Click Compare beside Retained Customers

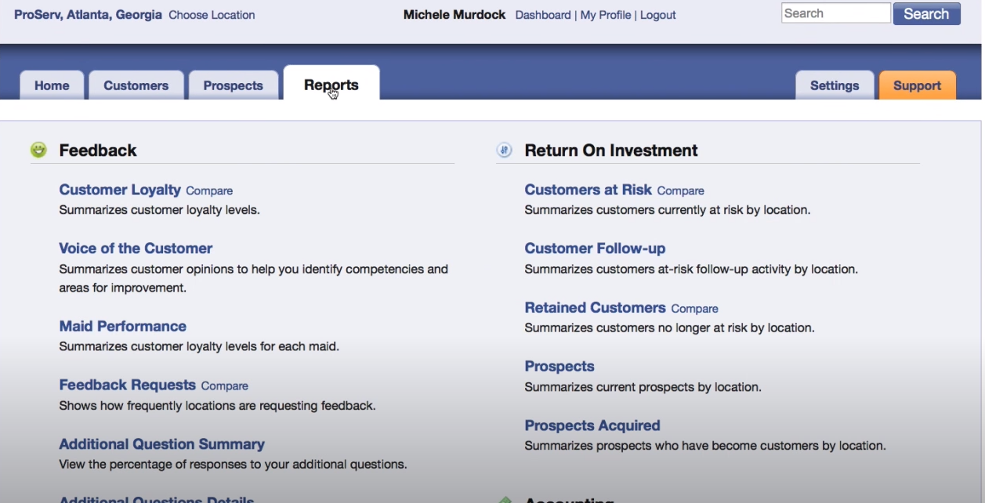[694, 309]
